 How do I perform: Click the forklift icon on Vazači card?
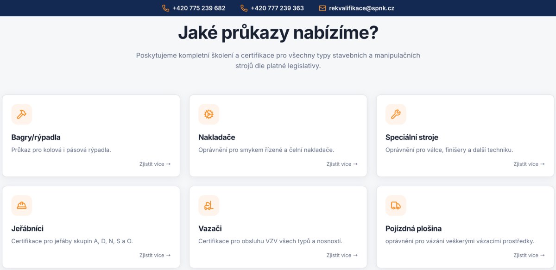pyautogui.click(x=208, y=206)
